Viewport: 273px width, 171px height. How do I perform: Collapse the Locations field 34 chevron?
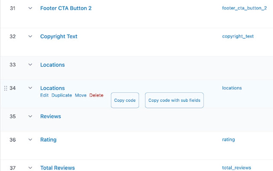tap(30, 88)
